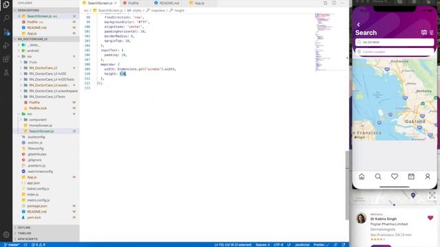Open Manage gear icon in activity bar

click(x=6, y=235)
